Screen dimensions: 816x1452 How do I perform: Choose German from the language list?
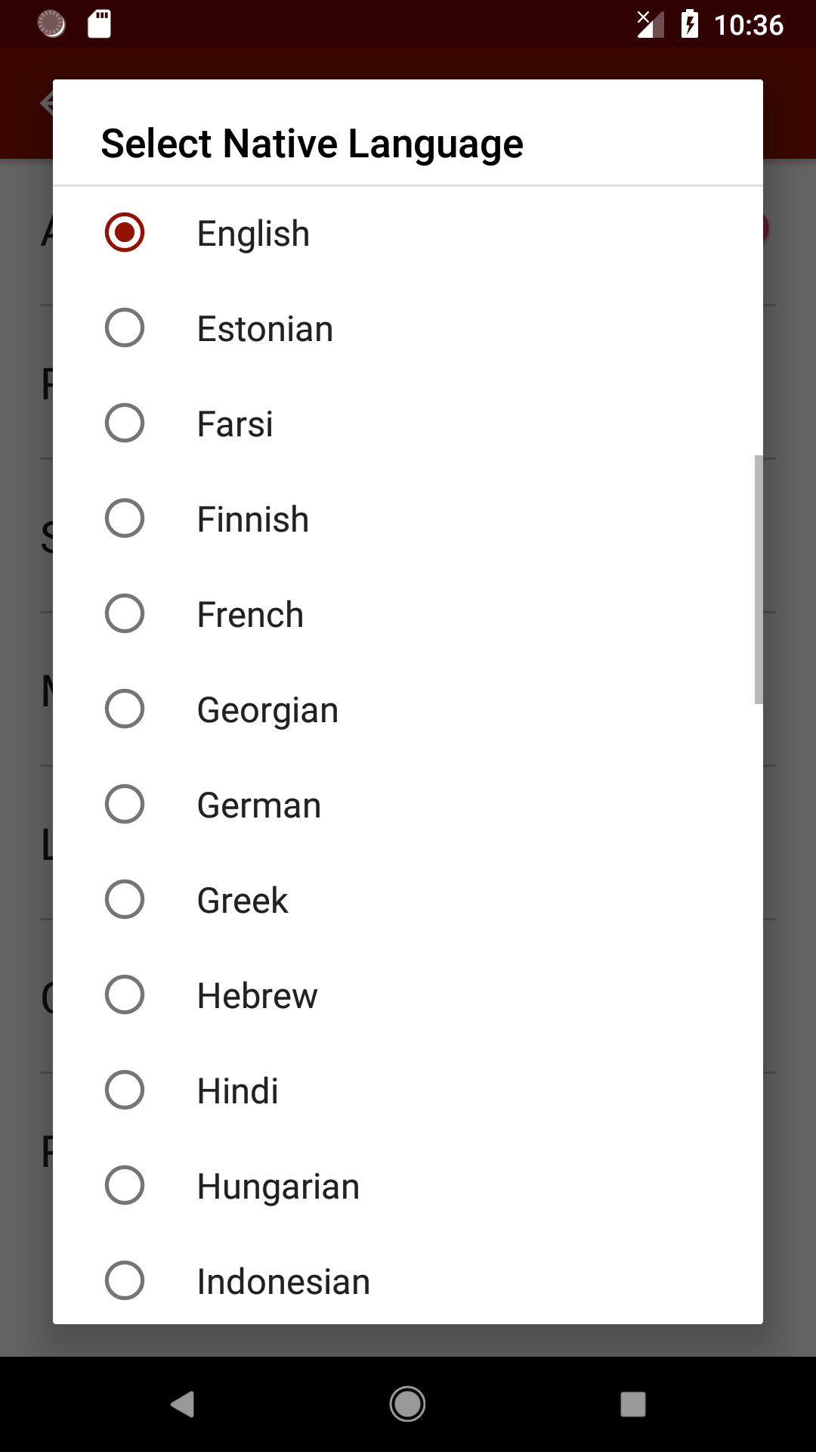coord(258,805)
